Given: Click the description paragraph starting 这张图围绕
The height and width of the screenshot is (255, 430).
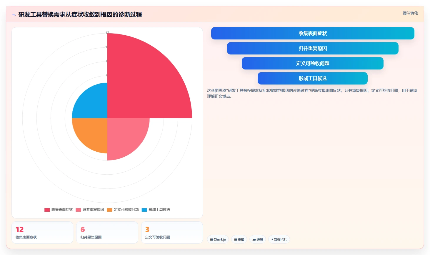Looking at the screenshot, I should [312, 93].
